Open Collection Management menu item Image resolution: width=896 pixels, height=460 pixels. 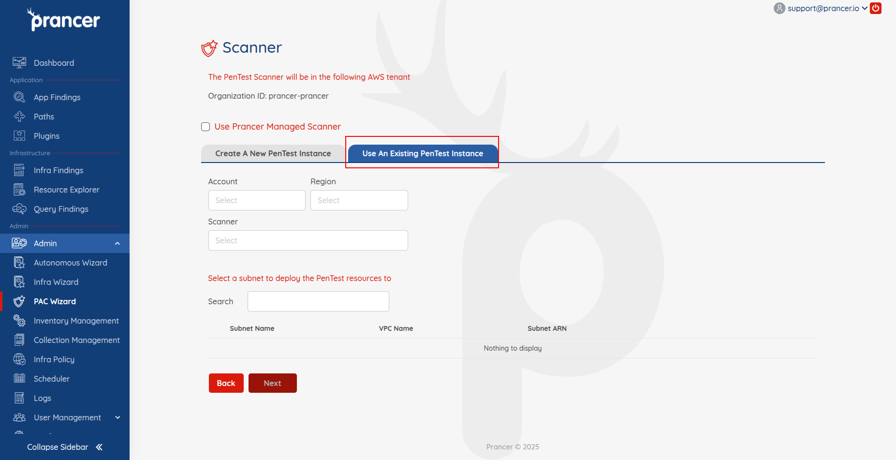tap(77, 340)
